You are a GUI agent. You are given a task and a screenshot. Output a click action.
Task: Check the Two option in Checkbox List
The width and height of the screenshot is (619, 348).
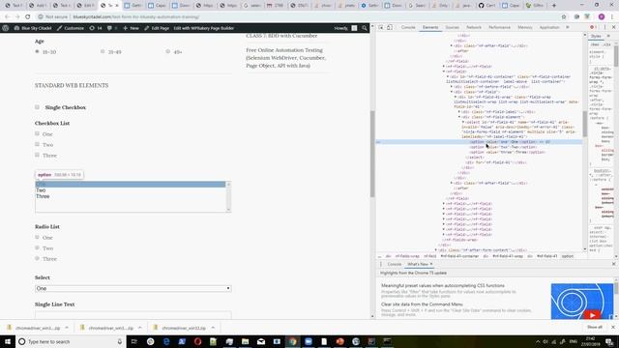click(37, 144)
